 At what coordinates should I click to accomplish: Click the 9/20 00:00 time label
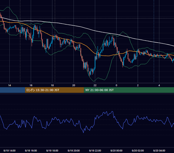pos(116,150)
